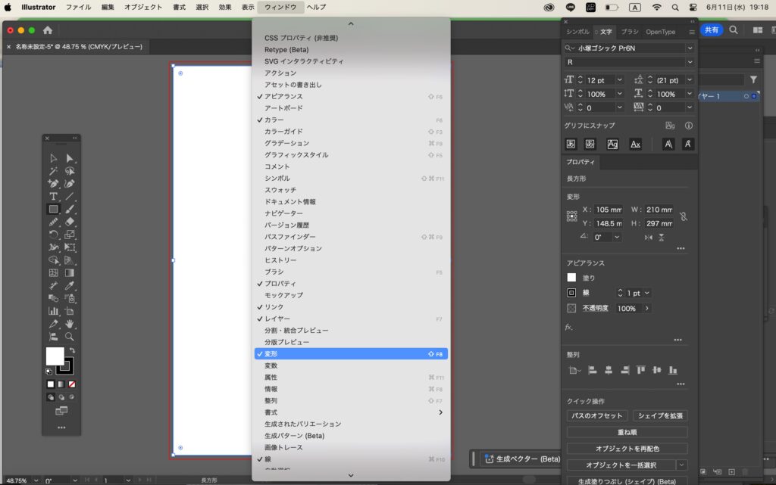Viewport: 776px width, 485px height.
Task: Click the 塗り fill swatch in Appearance
Action: click(x=571, y=278)
